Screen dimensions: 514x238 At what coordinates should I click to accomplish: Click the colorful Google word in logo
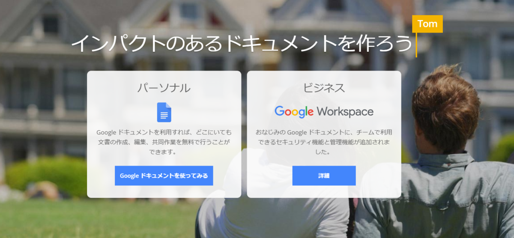pos(294,112)
